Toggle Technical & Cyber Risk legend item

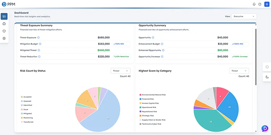[150, 124]
